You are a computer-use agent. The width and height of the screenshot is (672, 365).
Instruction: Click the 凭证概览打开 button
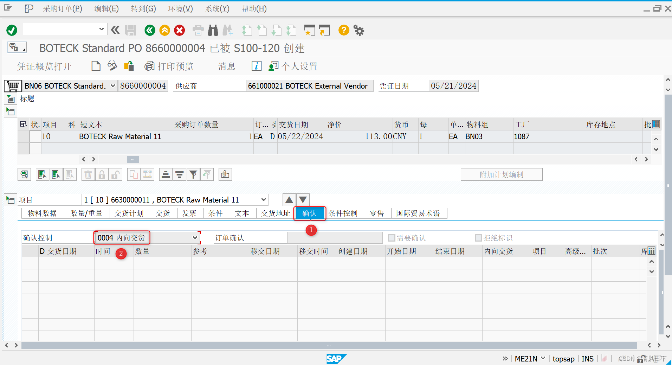tap(44, 66)
